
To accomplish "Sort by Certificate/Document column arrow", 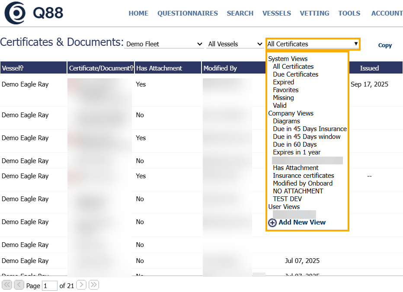I will pyautogui.click(x=131, y=68).
